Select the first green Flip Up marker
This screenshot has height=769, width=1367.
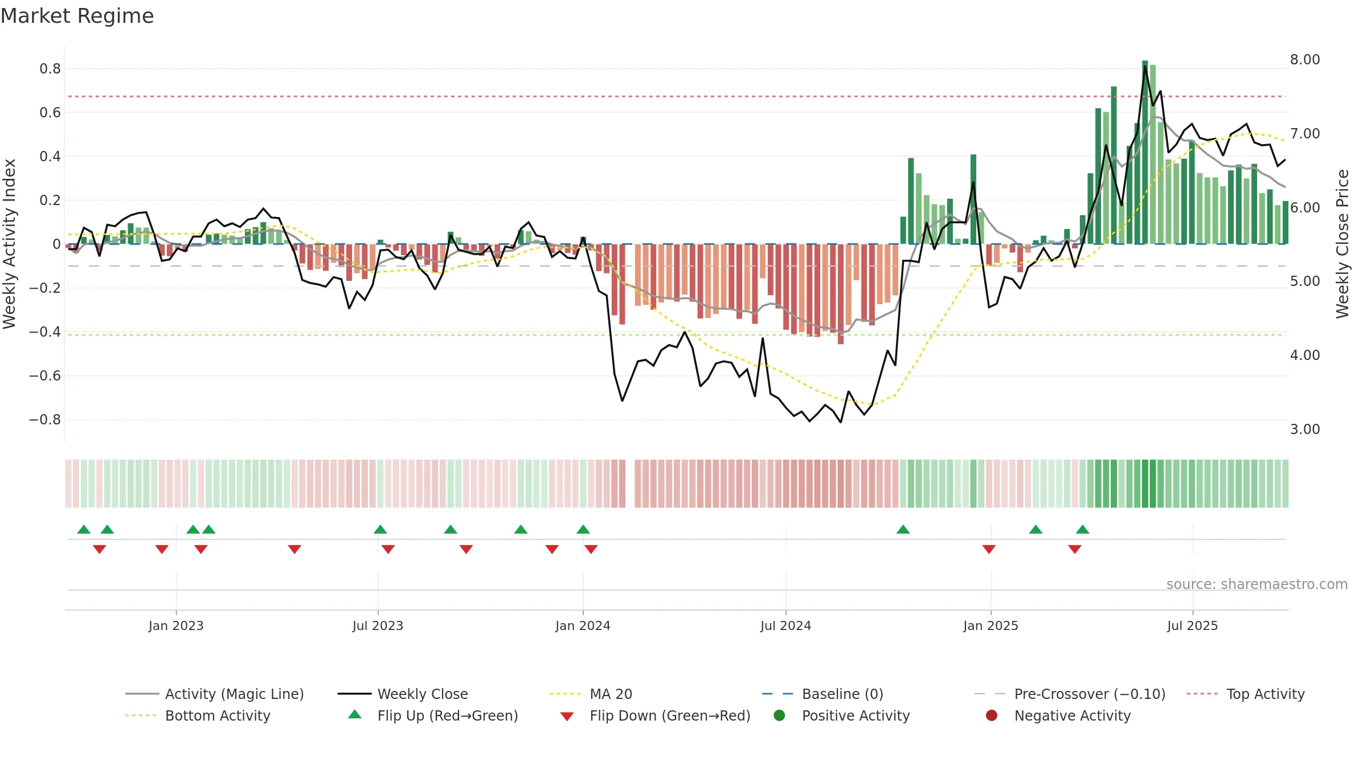(84, 530)
